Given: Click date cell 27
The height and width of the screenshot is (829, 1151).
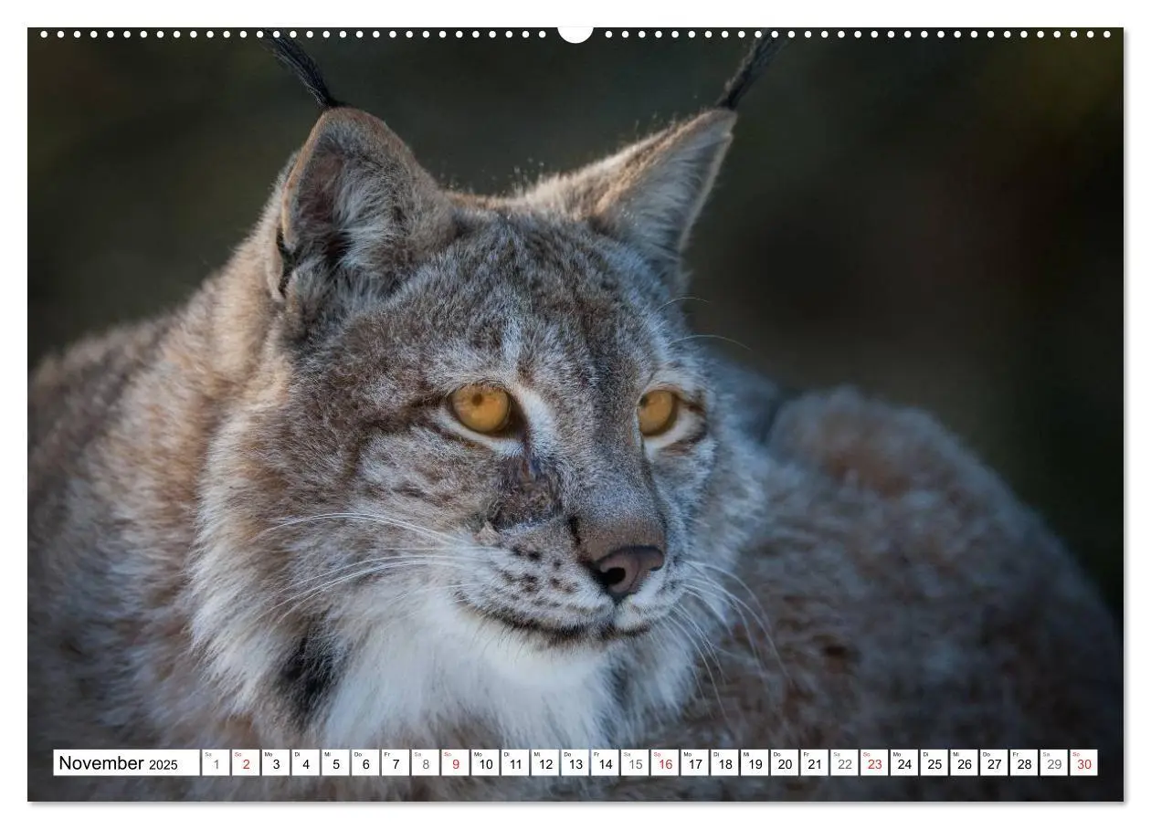Looking at the screenshot, I should [994, 763].
